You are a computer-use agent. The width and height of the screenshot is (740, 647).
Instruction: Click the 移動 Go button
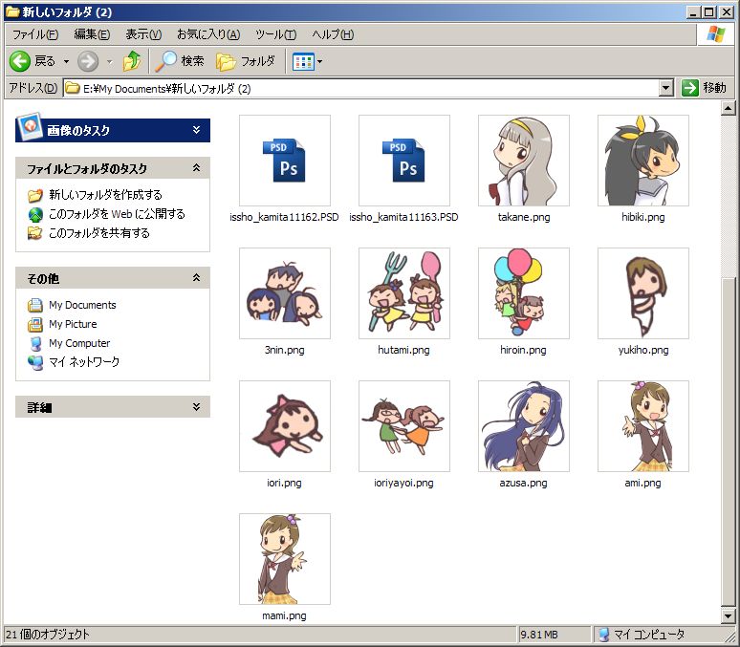(x=704, y=88)
